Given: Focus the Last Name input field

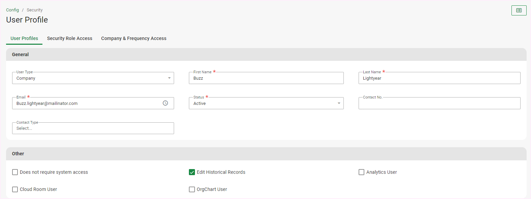Looking at the screenshot, I should pyautogui.click(x=439, y=78).
